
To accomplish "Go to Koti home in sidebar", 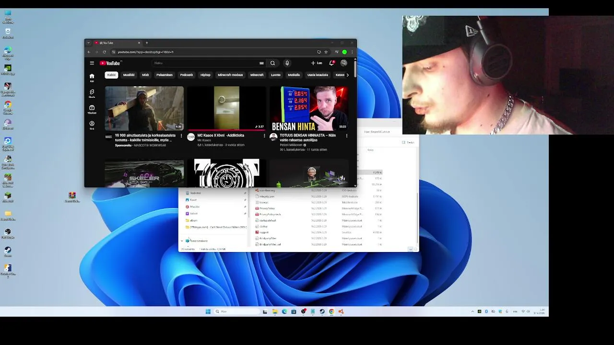I will (x=92, y=78).
